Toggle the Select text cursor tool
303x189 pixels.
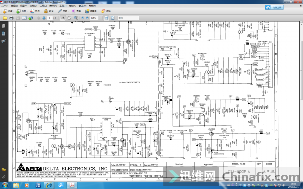(x=63, y=18)
